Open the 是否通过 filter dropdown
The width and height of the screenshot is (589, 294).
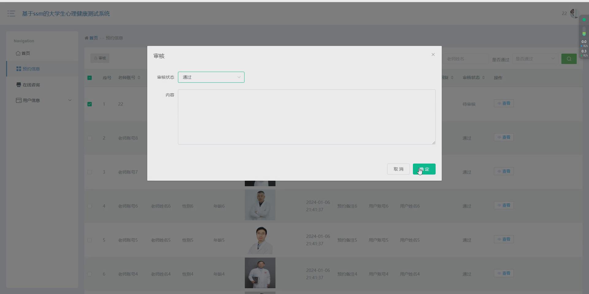535,58
